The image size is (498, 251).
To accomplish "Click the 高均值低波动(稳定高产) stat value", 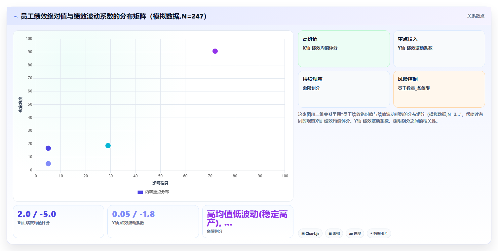I will click(247, 219).
